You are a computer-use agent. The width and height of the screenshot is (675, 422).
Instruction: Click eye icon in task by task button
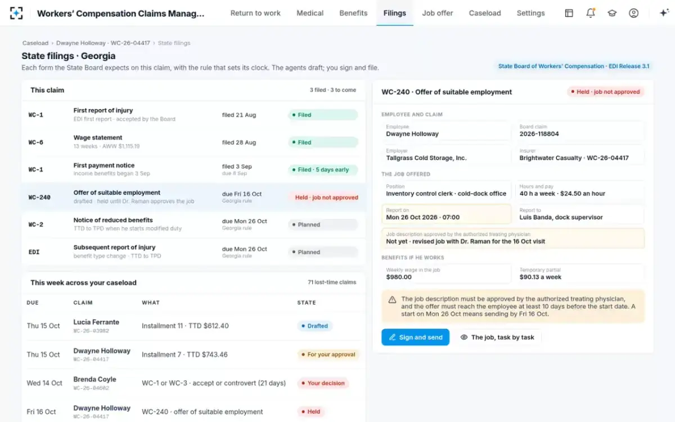pyautogui.click(x=464, y=337)
